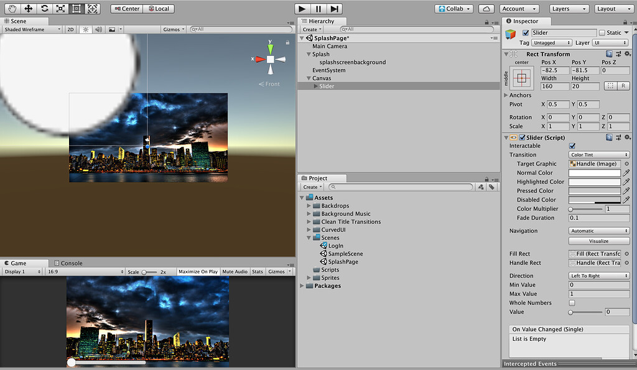Open the Direction dropdown showing Left To Right

598,275
